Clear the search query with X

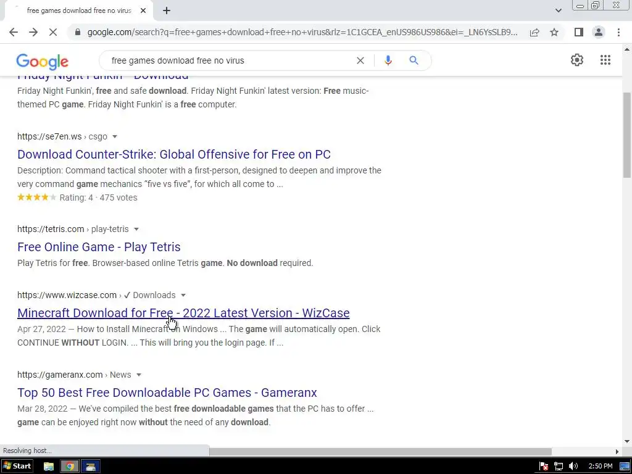[x=360, y=60]
